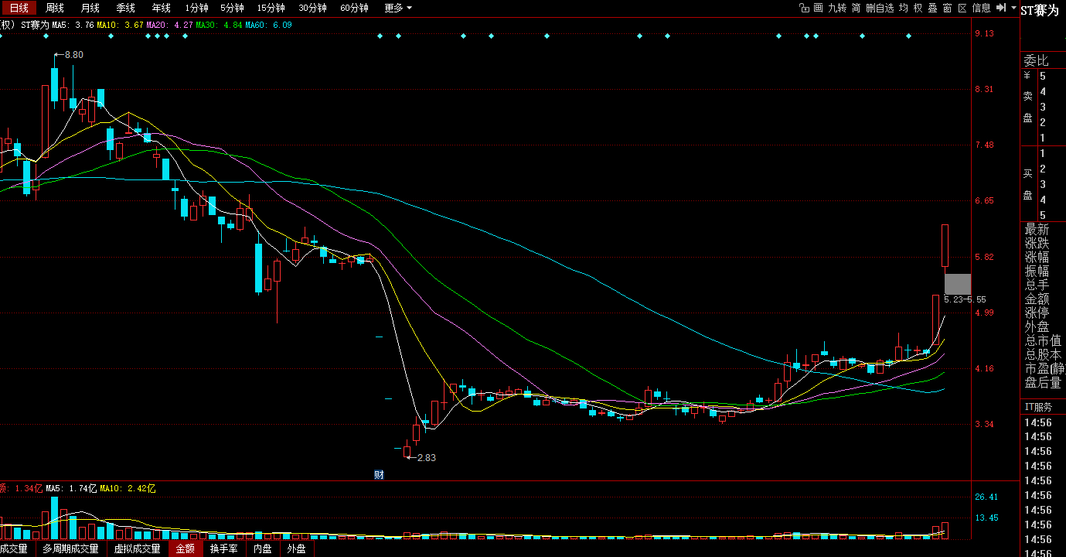The width and height of the screenshot is (1066, 557).
Task: Open the 内盘 indicator tab
Action: [x=263, y=549]
